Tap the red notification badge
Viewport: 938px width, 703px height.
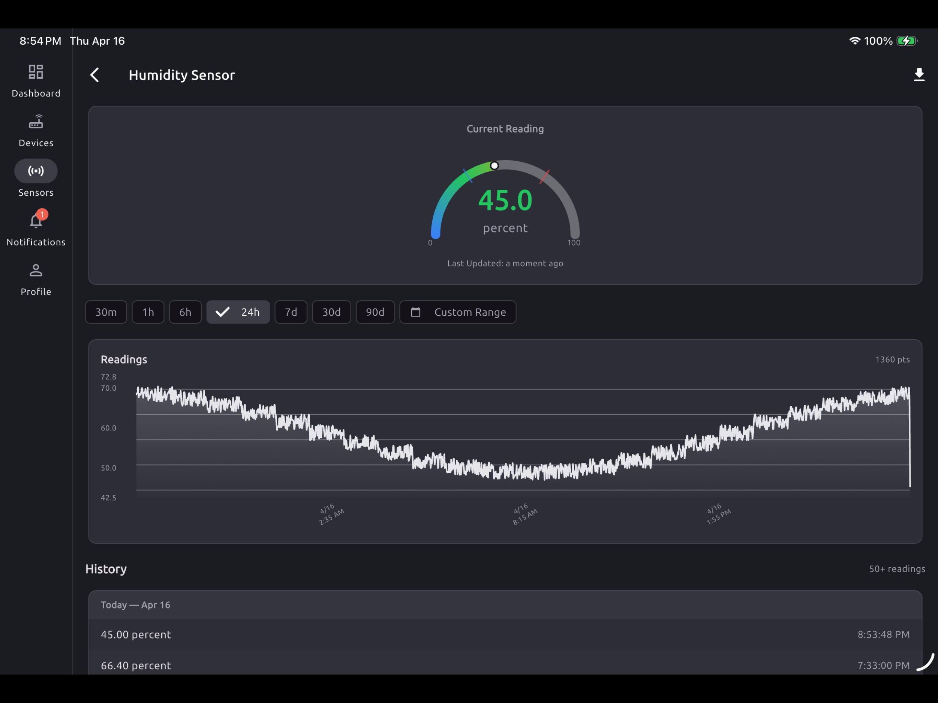tap(42, 215)
